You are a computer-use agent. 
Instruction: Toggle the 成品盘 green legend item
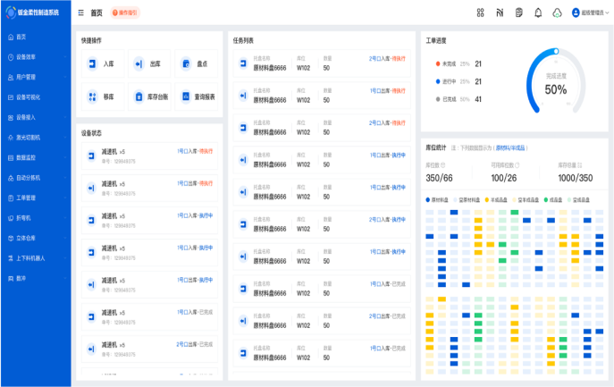(556, 199)
